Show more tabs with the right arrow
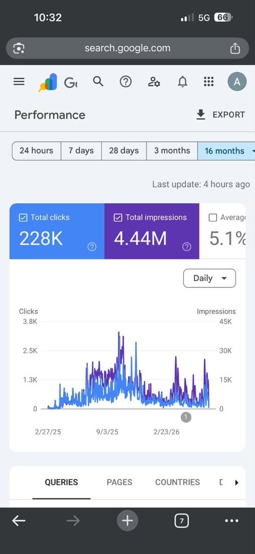The height and width of the screenshot is (554, 255). [237, 482]
